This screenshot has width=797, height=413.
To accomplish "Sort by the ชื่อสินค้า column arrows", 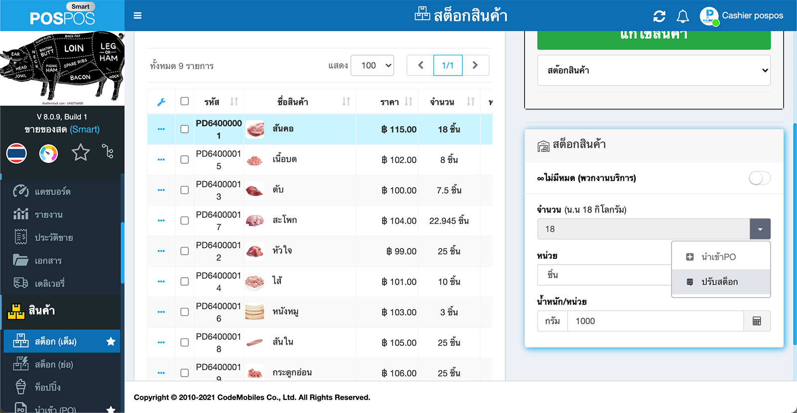I will tap(346, 102).
